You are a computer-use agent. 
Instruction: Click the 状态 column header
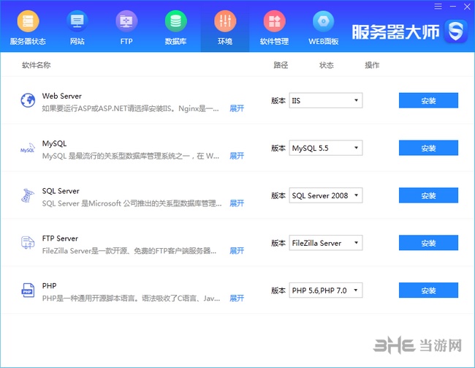[326, 65]
